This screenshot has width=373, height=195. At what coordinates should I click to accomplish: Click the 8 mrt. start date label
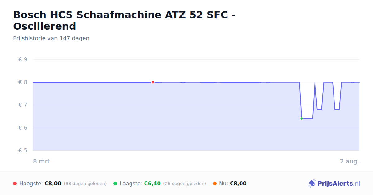pos(43,161)
